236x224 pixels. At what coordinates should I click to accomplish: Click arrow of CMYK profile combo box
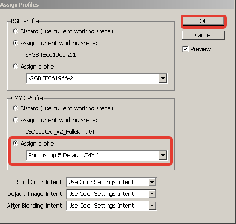point(163,155)
